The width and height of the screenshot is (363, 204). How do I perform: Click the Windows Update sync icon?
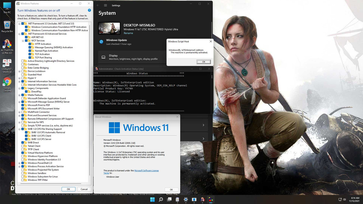pyautogui.click(x=101, y=42)
